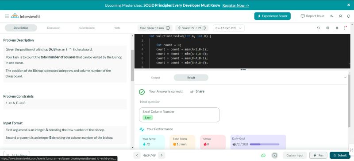
Task: Open the console terminal icon
Action: click(275, 155)
